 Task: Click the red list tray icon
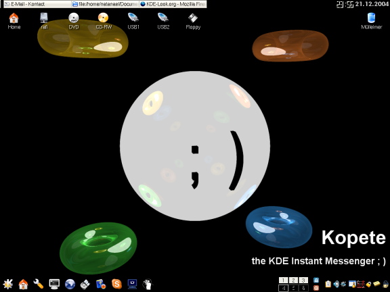click(360, 284)
